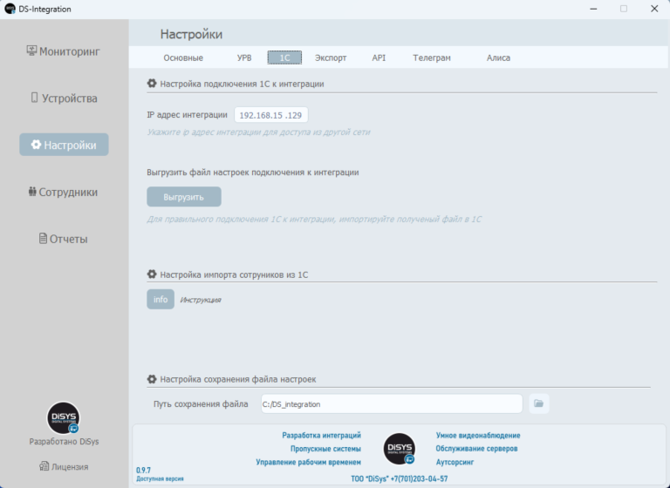The image size is (670, 488).
Task: Click the DiSys logo in sidebar
Action: pos(64,418)
